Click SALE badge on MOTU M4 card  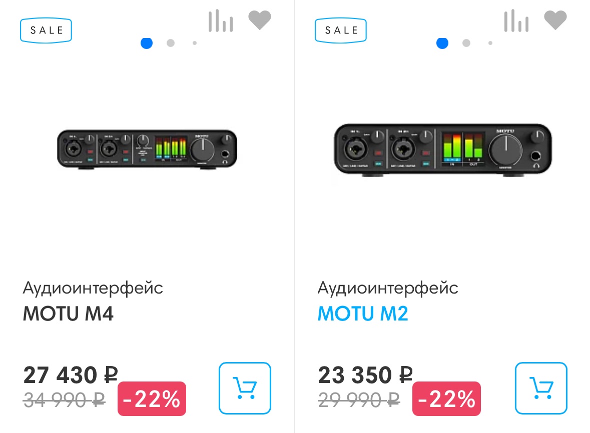(46, 30)
